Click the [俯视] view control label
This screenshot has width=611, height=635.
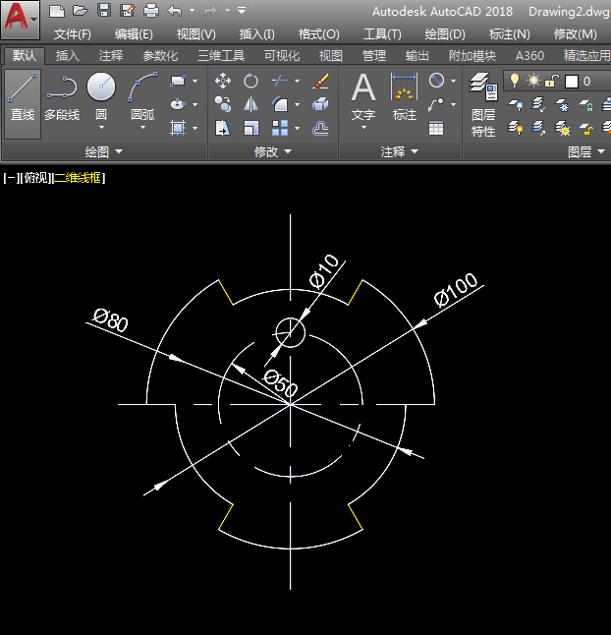35,178
